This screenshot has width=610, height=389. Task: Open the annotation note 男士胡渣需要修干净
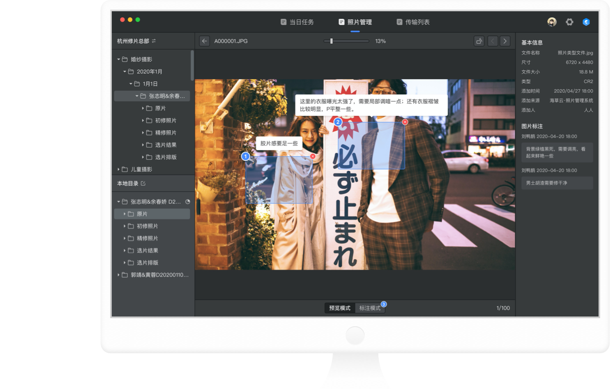pos(557,183)
